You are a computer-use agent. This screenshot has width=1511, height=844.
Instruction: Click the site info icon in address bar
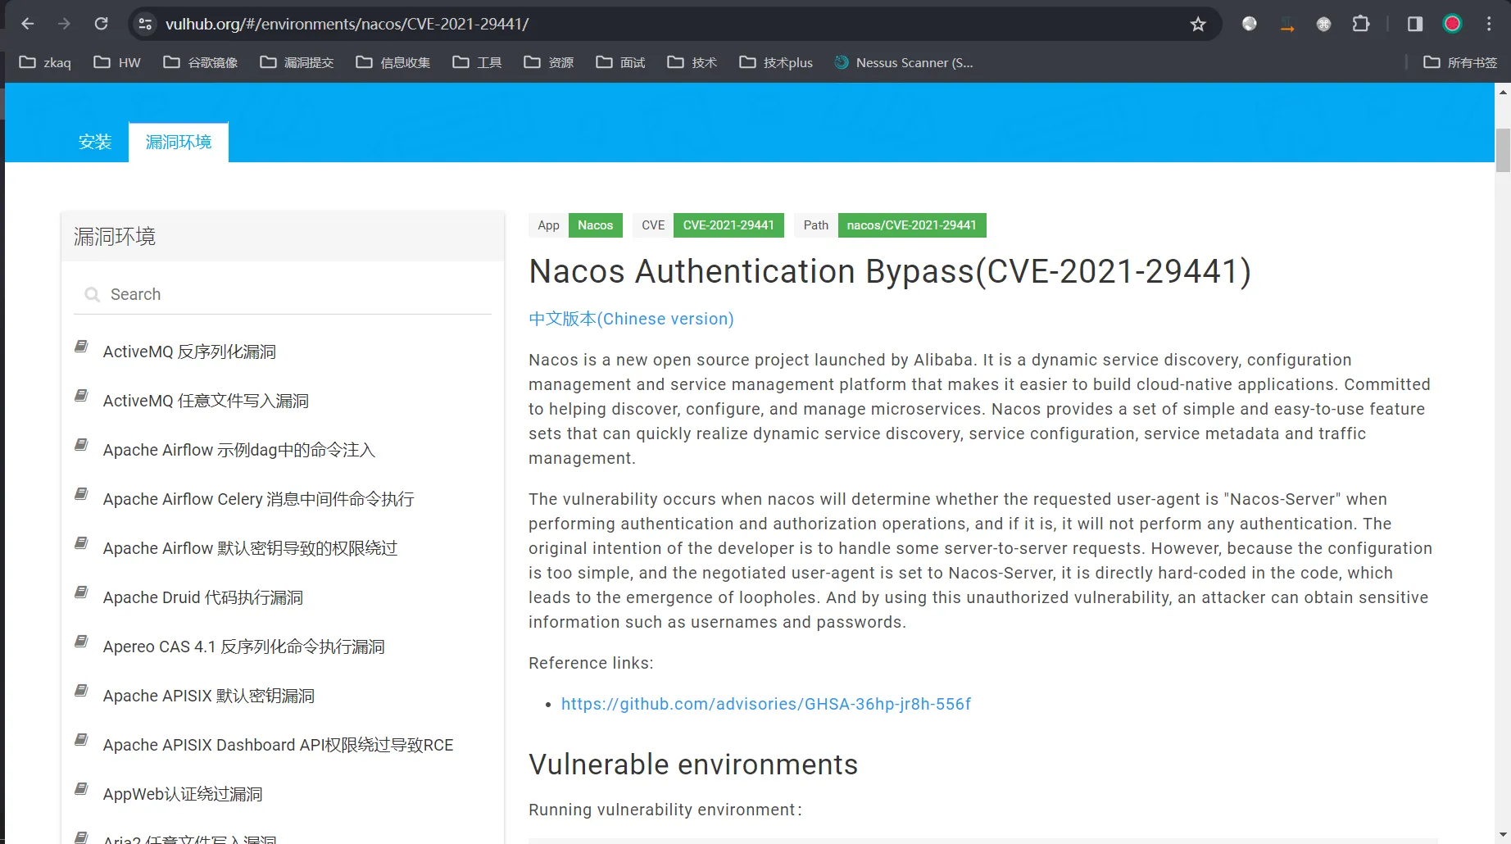(144, 24)
